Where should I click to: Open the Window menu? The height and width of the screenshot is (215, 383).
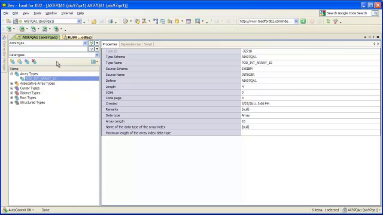tap(51, 13)
